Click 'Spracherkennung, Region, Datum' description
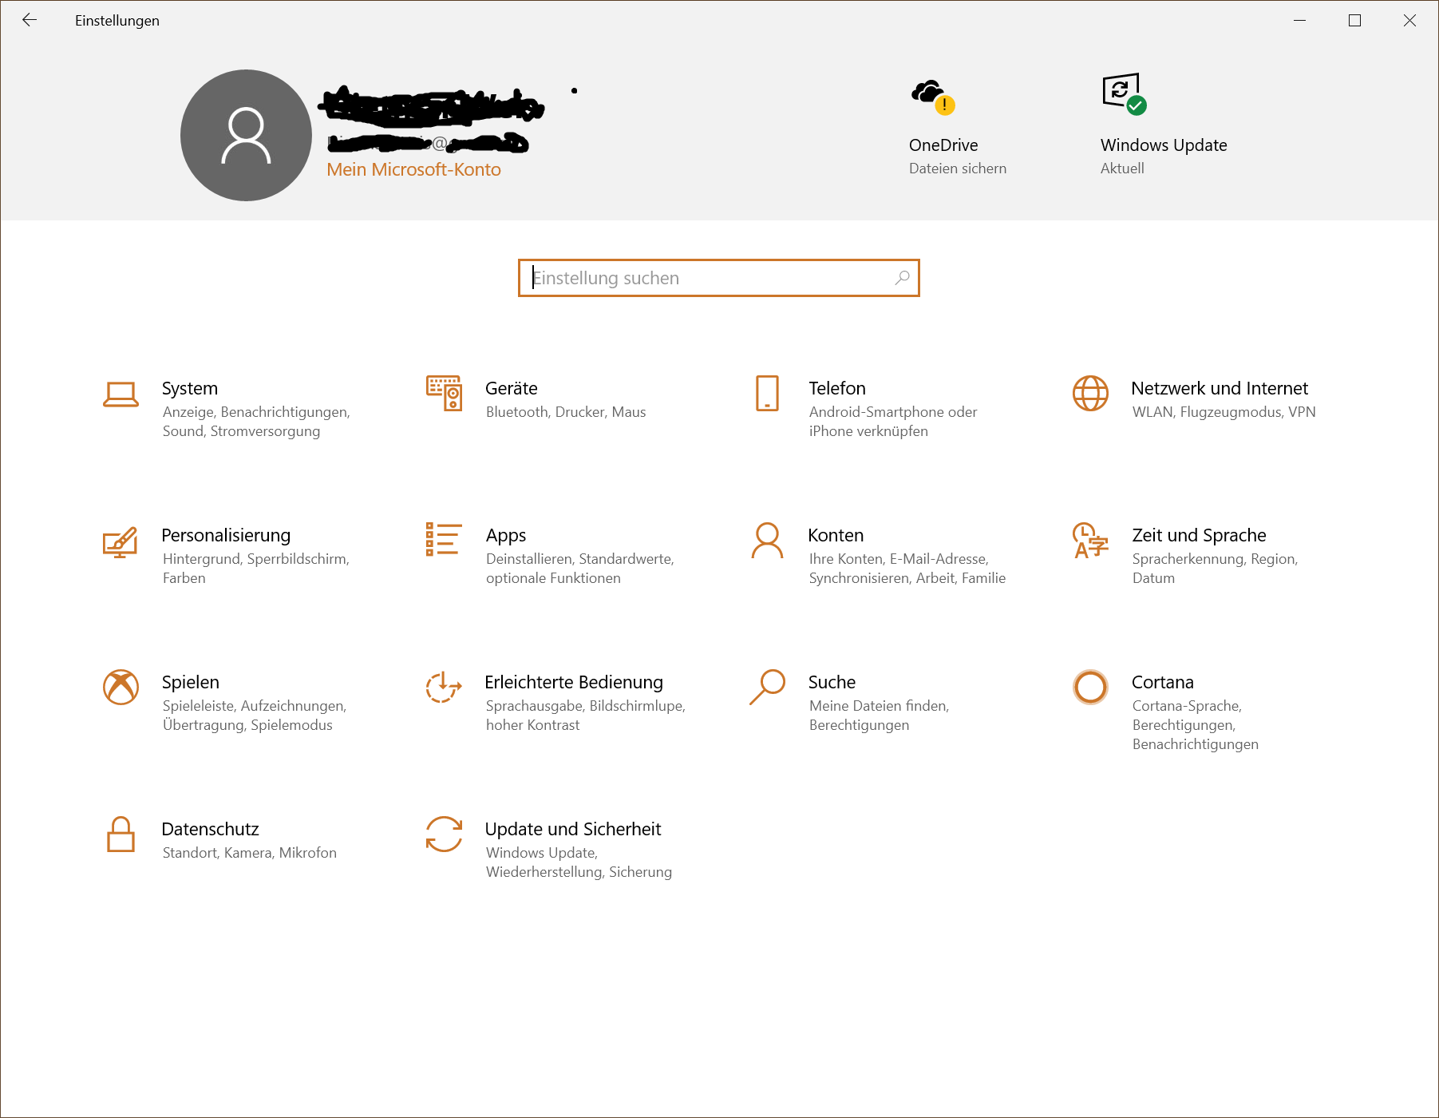Viewport: 1439px width, 1118px height. [x=1215, y=569]
